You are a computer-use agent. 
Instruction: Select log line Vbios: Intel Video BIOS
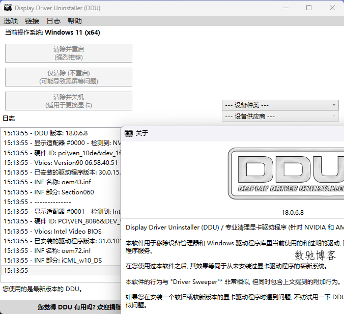pos(61,231)
